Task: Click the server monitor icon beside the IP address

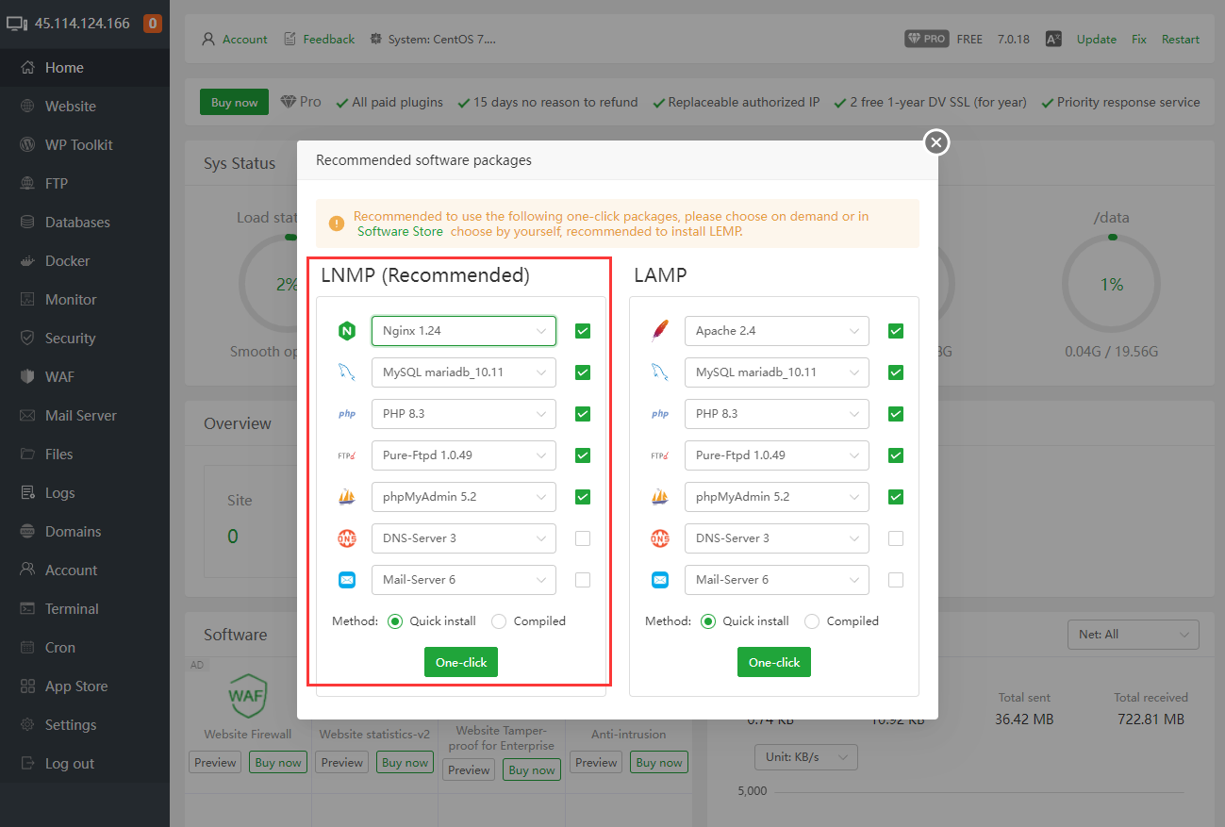Action: point(17,24)
